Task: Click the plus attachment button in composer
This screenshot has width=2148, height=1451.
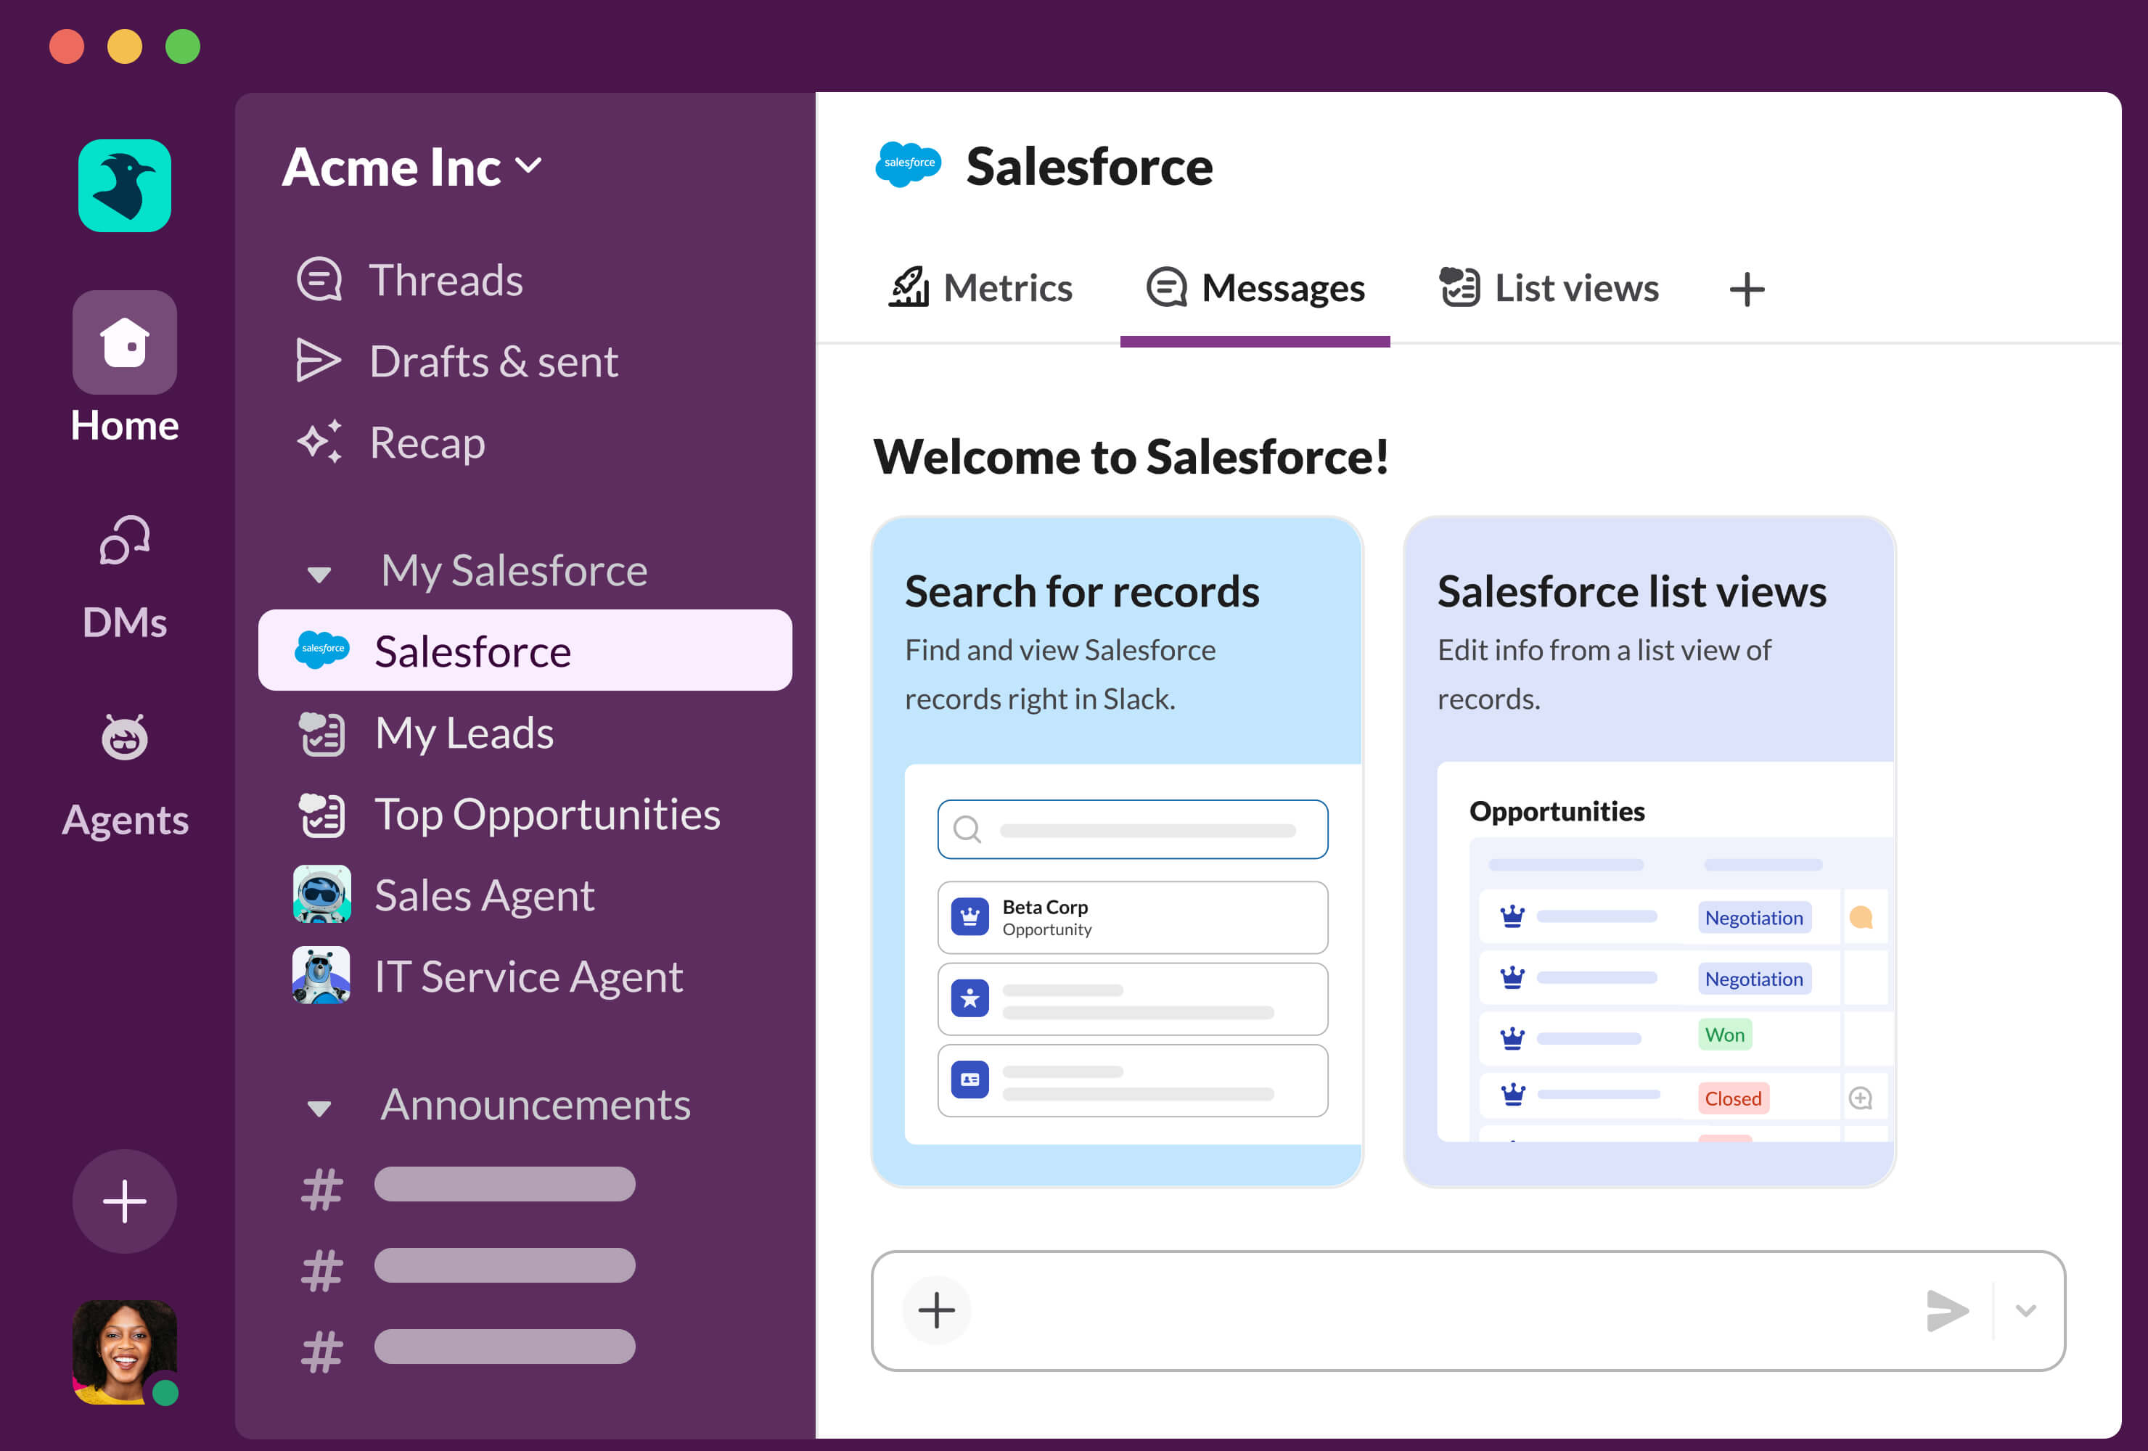Action: click(936, 1310)
